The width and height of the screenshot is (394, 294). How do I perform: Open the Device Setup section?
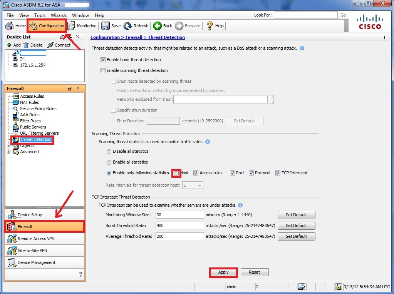coord(44,215)
